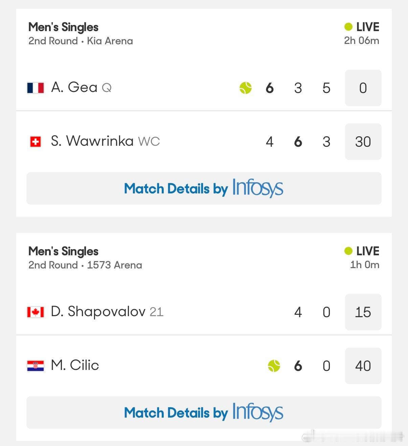Click Cilic's current game score 40
The image size is (408, 446).
[363, 366]
